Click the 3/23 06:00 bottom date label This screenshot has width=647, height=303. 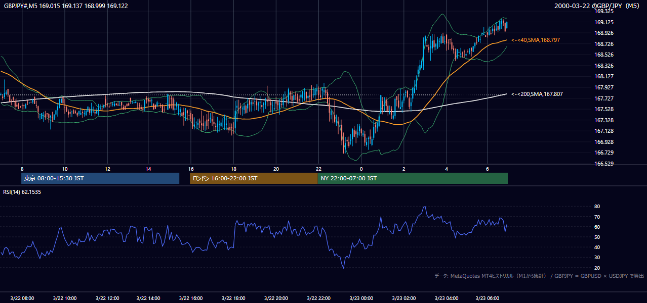click(x=488, y=298)
